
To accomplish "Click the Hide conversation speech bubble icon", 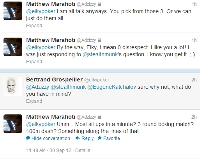I will coord(28,138).
